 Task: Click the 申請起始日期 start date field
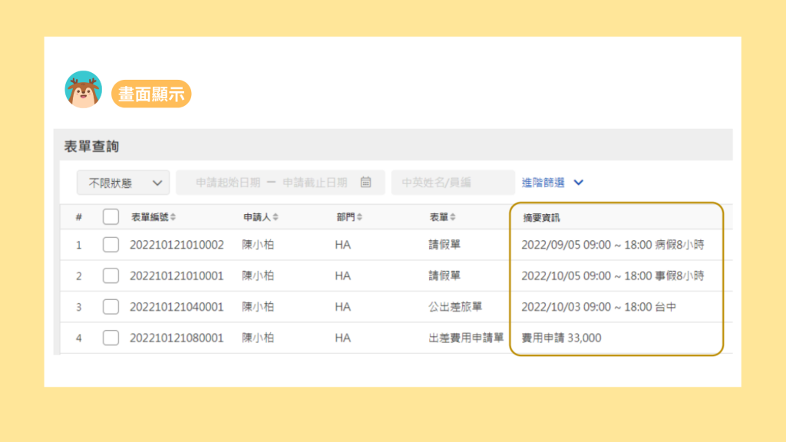[x=228, y=183]
